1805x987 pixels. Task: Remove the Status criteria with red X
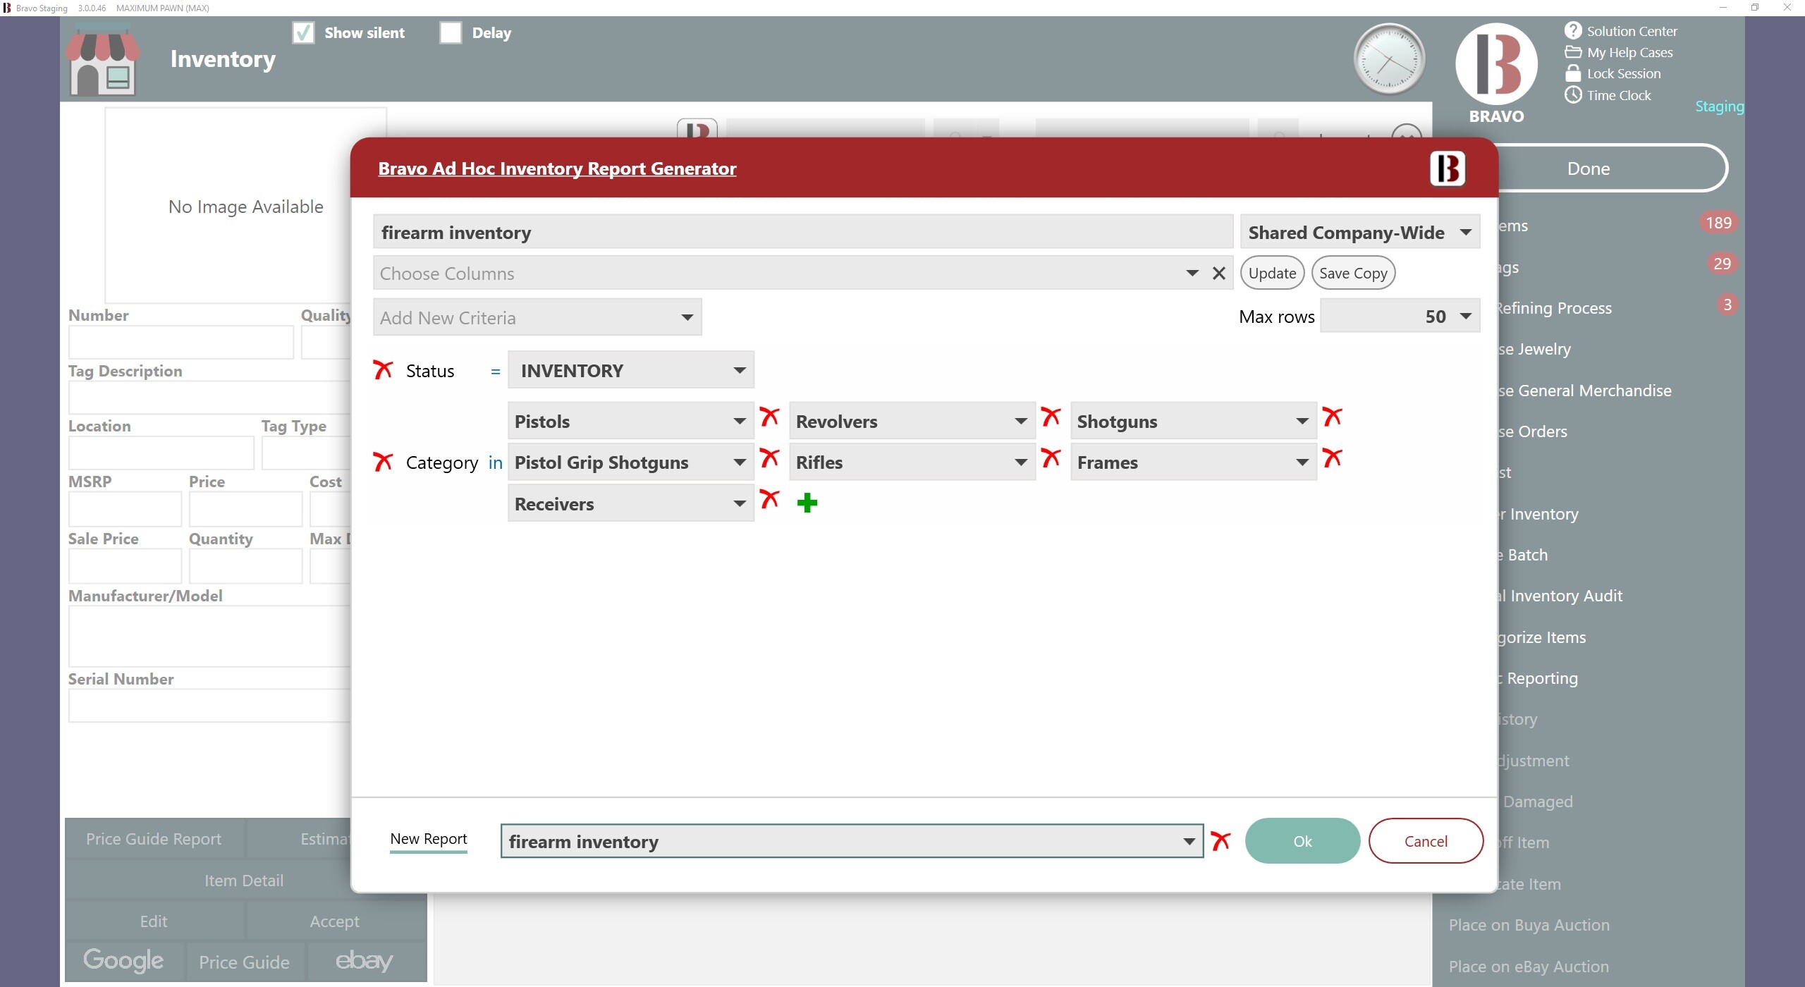point(383,369)
